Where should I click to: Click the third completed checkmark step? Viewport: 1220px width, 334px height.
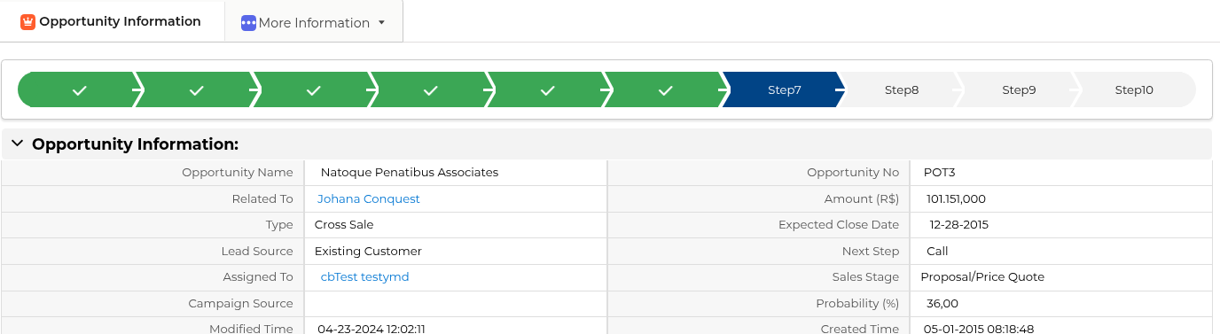(x=314, y=89)
